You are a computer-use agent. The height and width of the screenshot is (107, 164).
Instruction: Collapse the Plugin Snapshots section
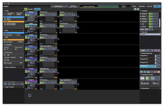4,67
